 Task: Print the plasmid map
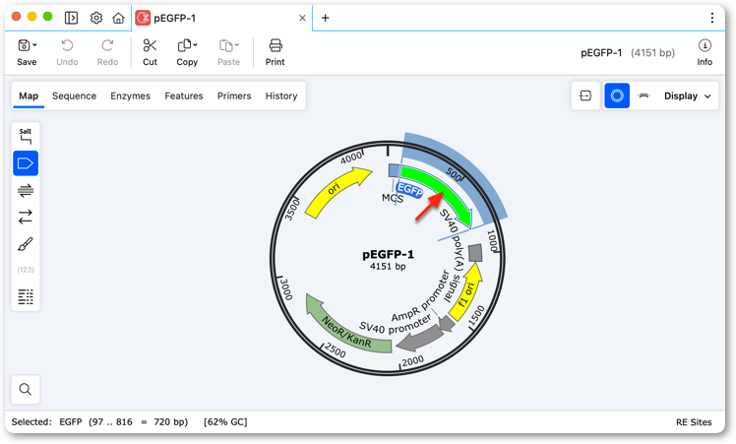point(276,52)
